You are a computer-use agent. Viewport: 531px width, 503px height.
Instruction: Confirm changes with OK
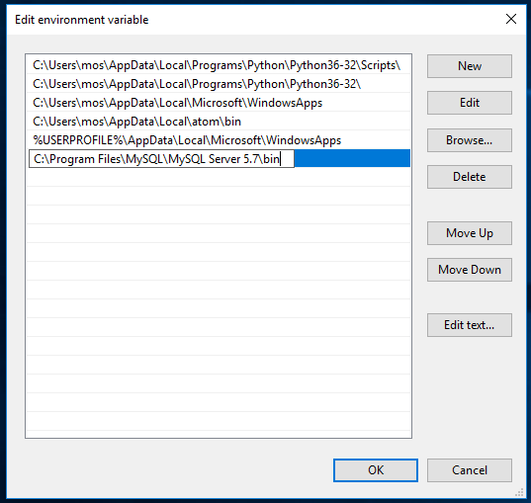(376, 470)
